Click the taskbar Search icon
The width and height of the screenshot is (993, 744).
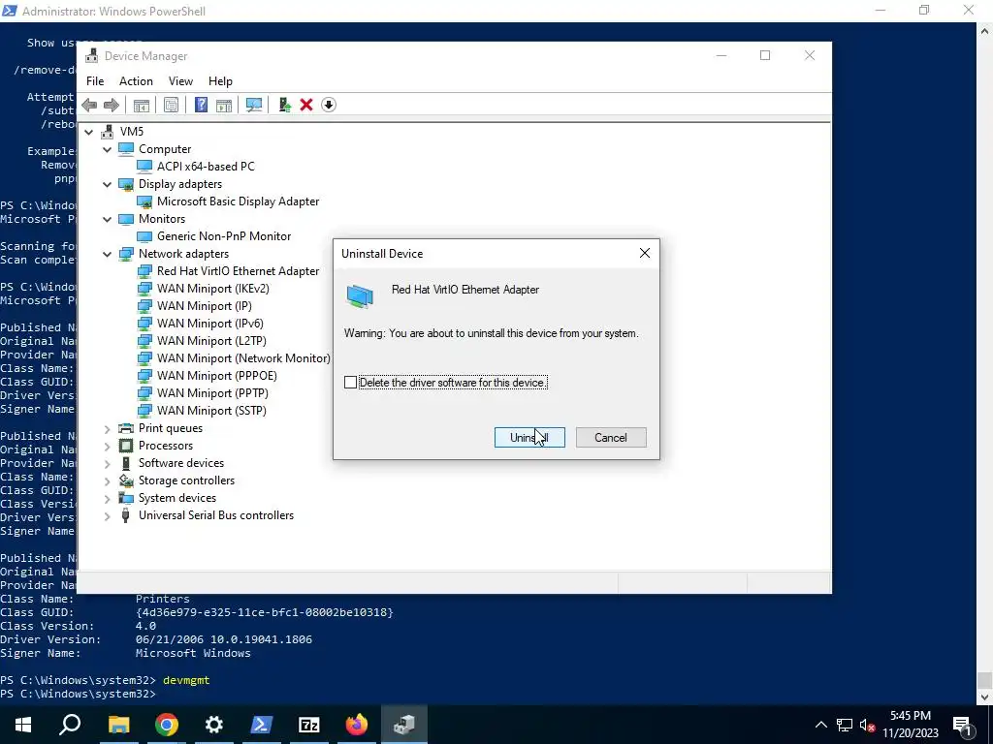[x=70, y=725]
